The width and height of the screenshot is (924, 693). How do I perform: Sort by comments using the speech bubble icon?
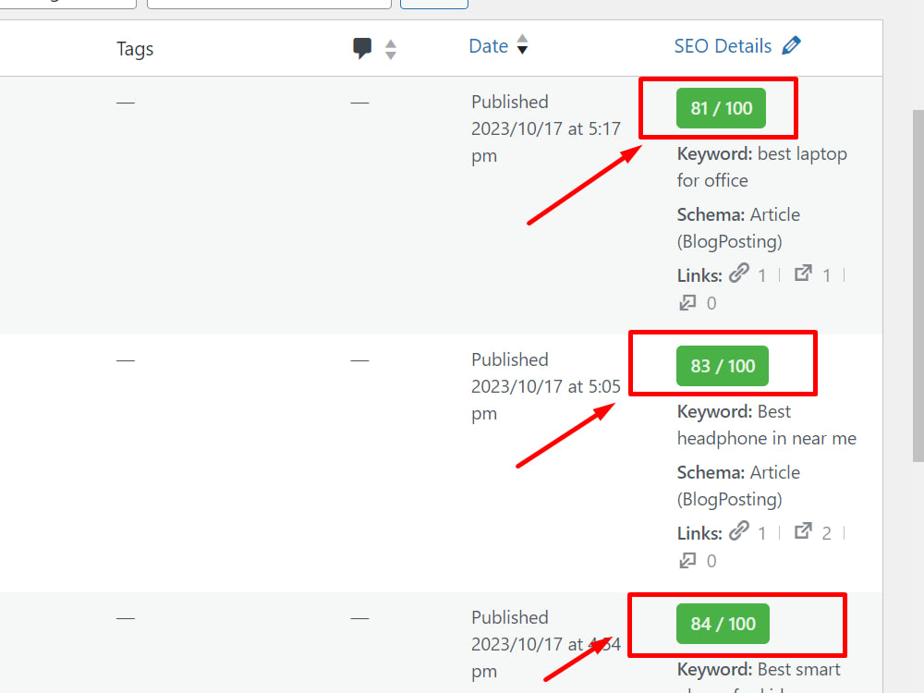(x=362, y=48)
